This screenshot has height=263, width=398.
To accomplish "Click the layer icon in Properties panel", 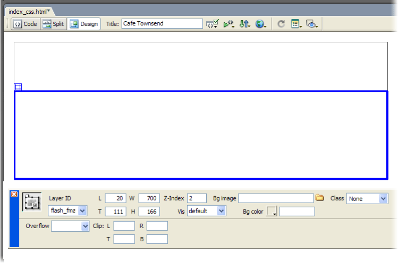I will (32, 202).
